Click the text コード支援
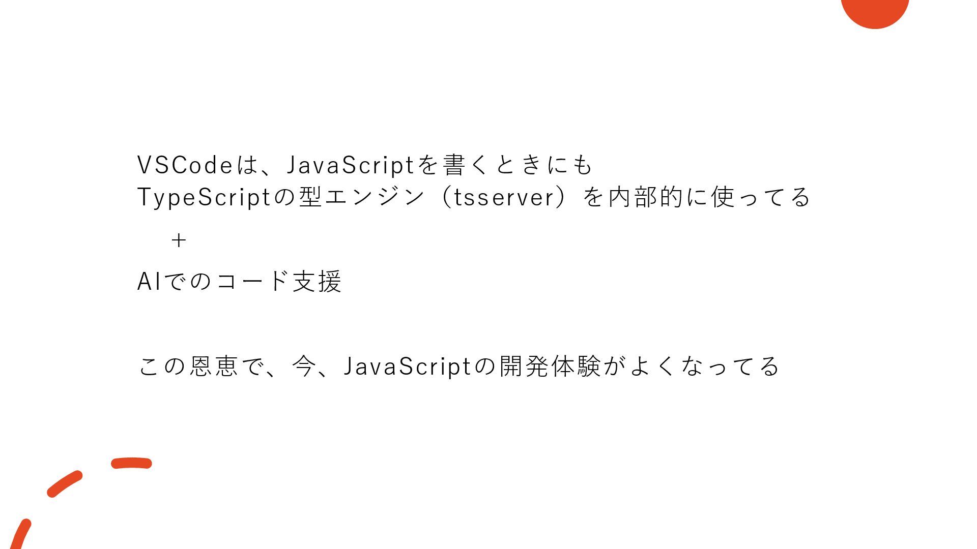Viewport: 977px width, 549px height. 278,281
